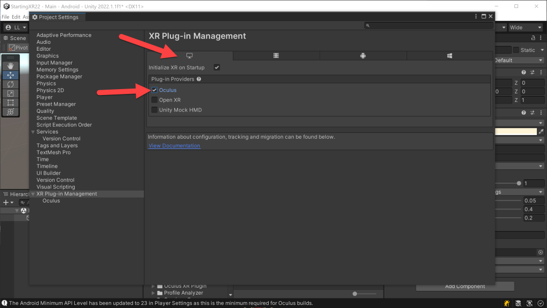Screen dimensions: 547x308
Task: Collapse the XR Plug-in Management tree item
Action: coord(33,194)
